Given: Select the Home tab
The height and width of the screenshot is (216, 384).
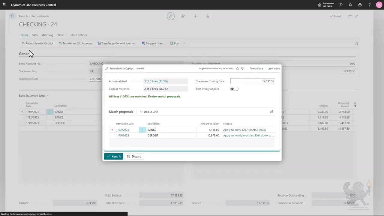Looking at the screenshot, I should coord(24,35).
